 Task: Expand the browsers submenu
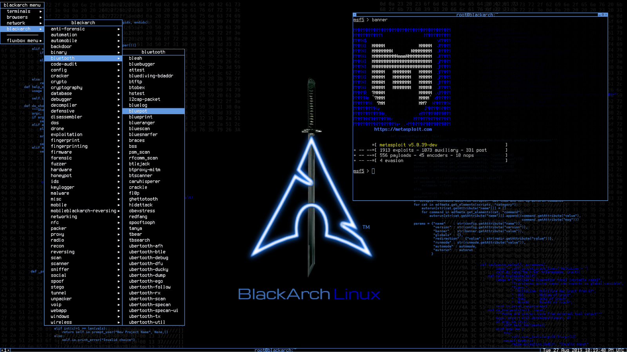click(17, 17)
